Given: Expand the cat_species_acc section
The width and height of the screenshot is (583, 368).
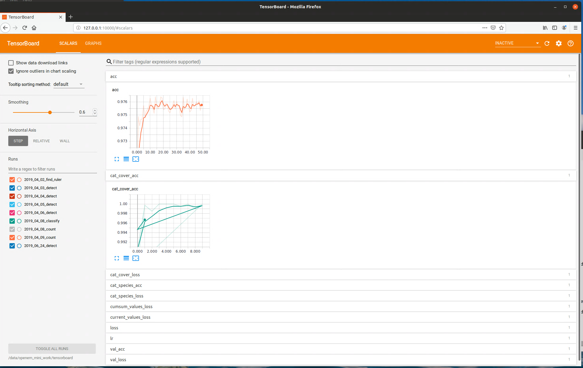Looking at the screenshot, I should (341, 285).
